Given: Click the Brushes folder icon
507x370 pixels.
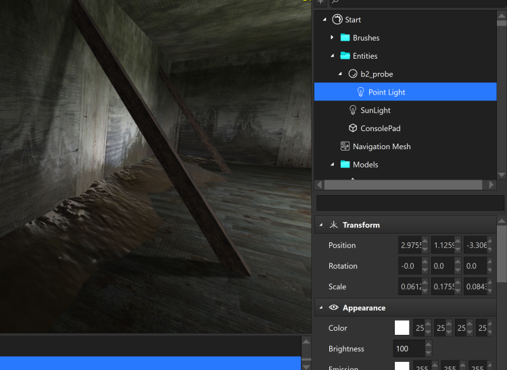Looking at the screenshot, I should click(x=345, y=38).
